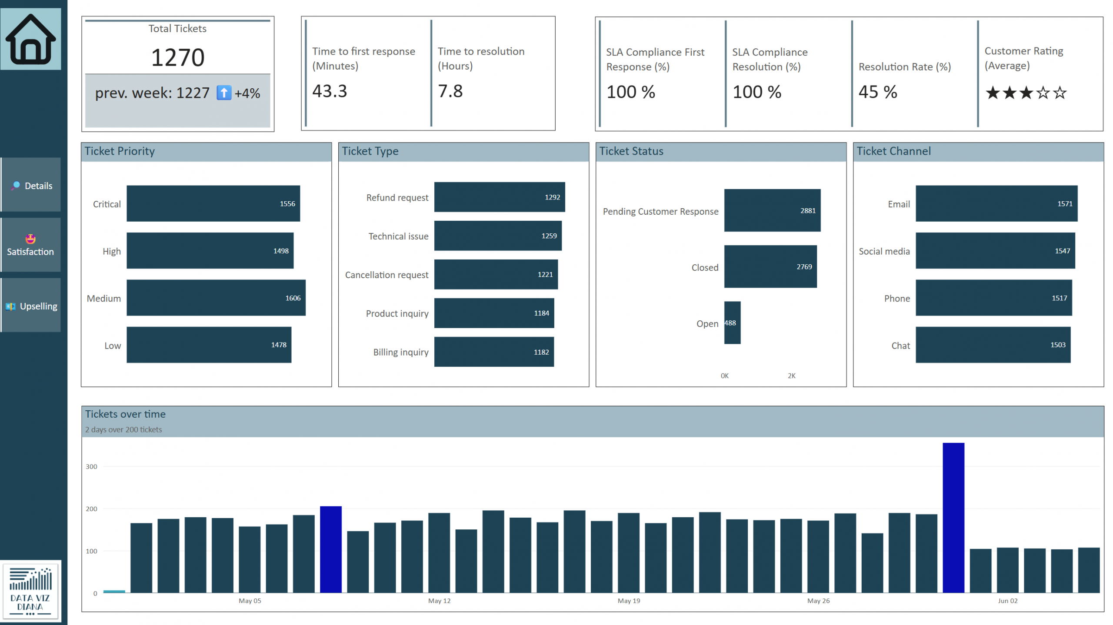
Task: Go to the Upselling page
Action: 31,306
